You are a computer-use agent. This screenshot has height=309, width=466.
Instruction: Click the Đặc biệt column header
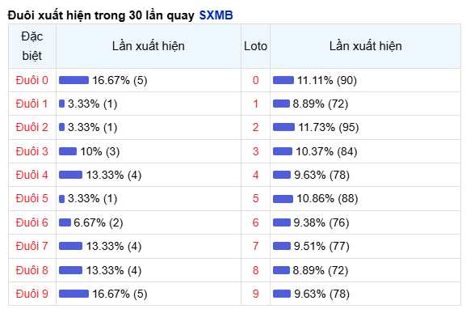(x=32, y=46)
